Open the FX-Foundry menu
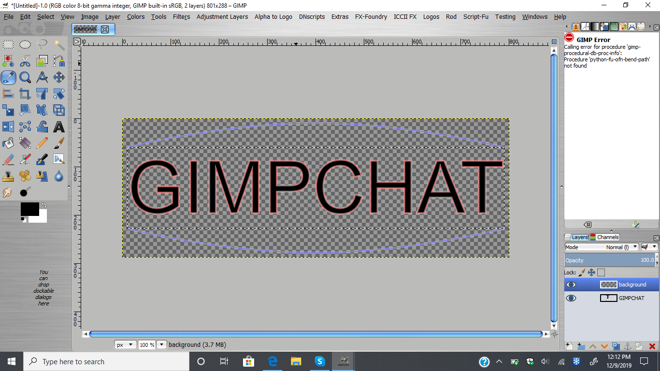This screenshot has width=660, height=371. [371, 16]
